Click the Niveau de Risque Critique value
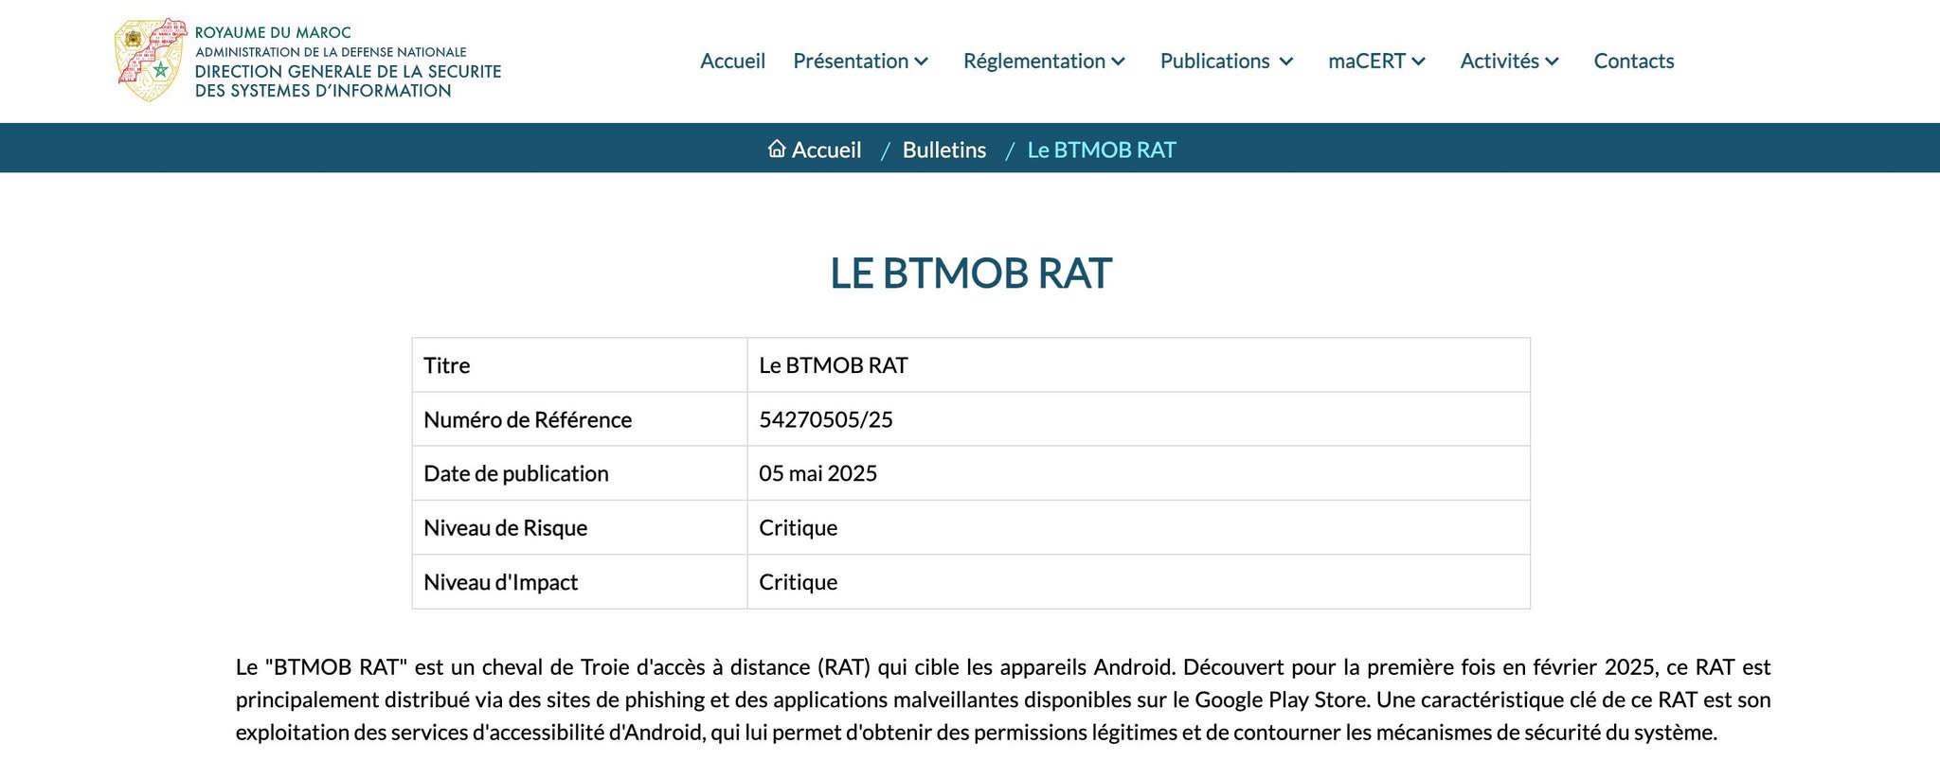The image size is (1940, 761). (x=798, y=527)
